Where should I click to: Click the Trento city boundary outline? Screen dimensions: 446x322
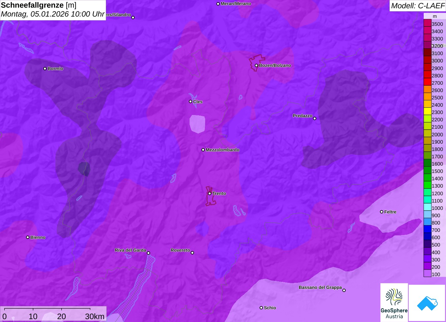coord(210,196)
